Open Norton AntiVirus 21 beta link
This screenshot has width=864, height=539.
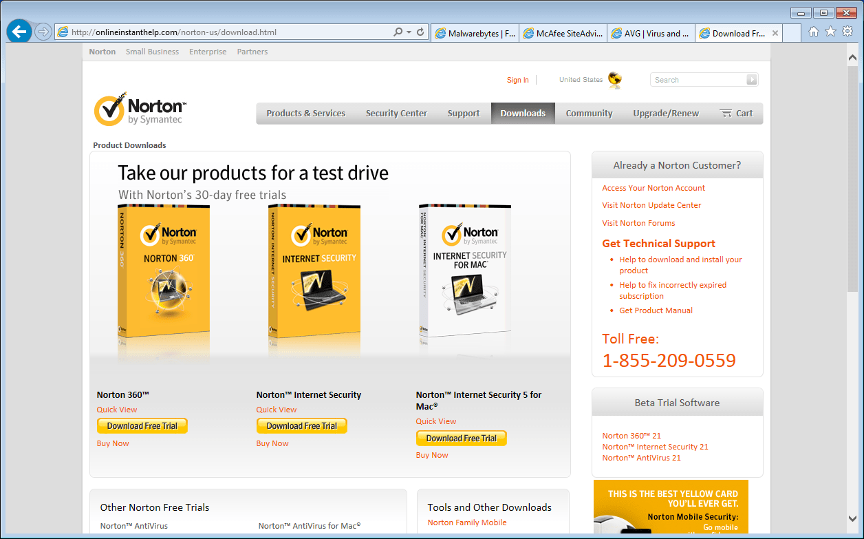click(641, 458)
